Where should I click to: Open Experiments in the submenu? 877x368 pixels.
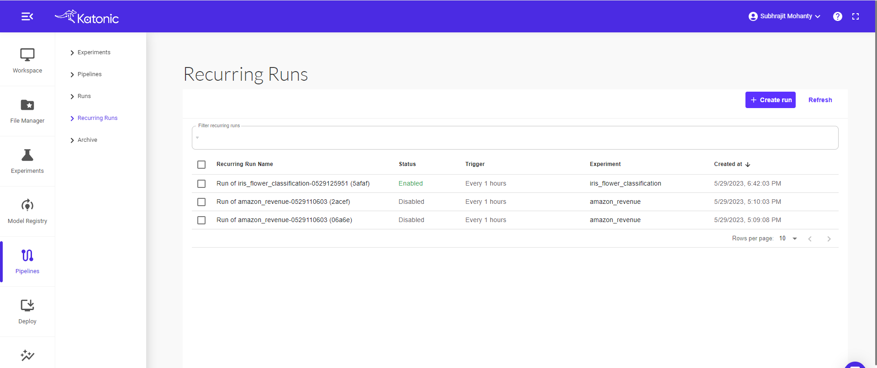pos(94,52)
